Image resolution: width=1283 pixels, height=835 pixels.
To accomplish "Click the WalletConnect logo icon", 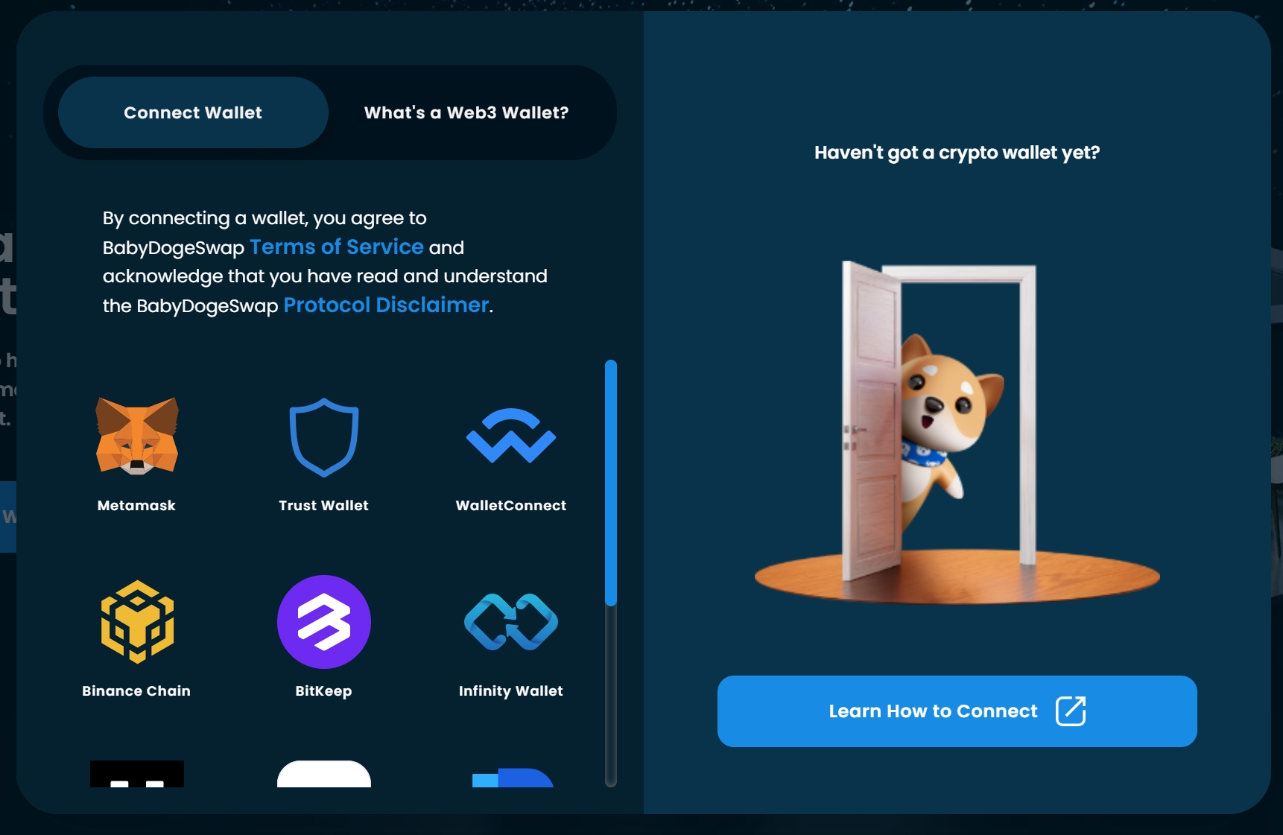I will pyautogui.click(x=511, y=436).
